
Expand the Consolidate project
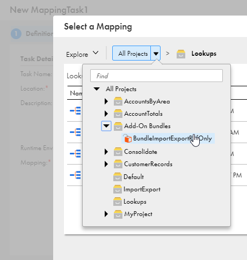106,152
